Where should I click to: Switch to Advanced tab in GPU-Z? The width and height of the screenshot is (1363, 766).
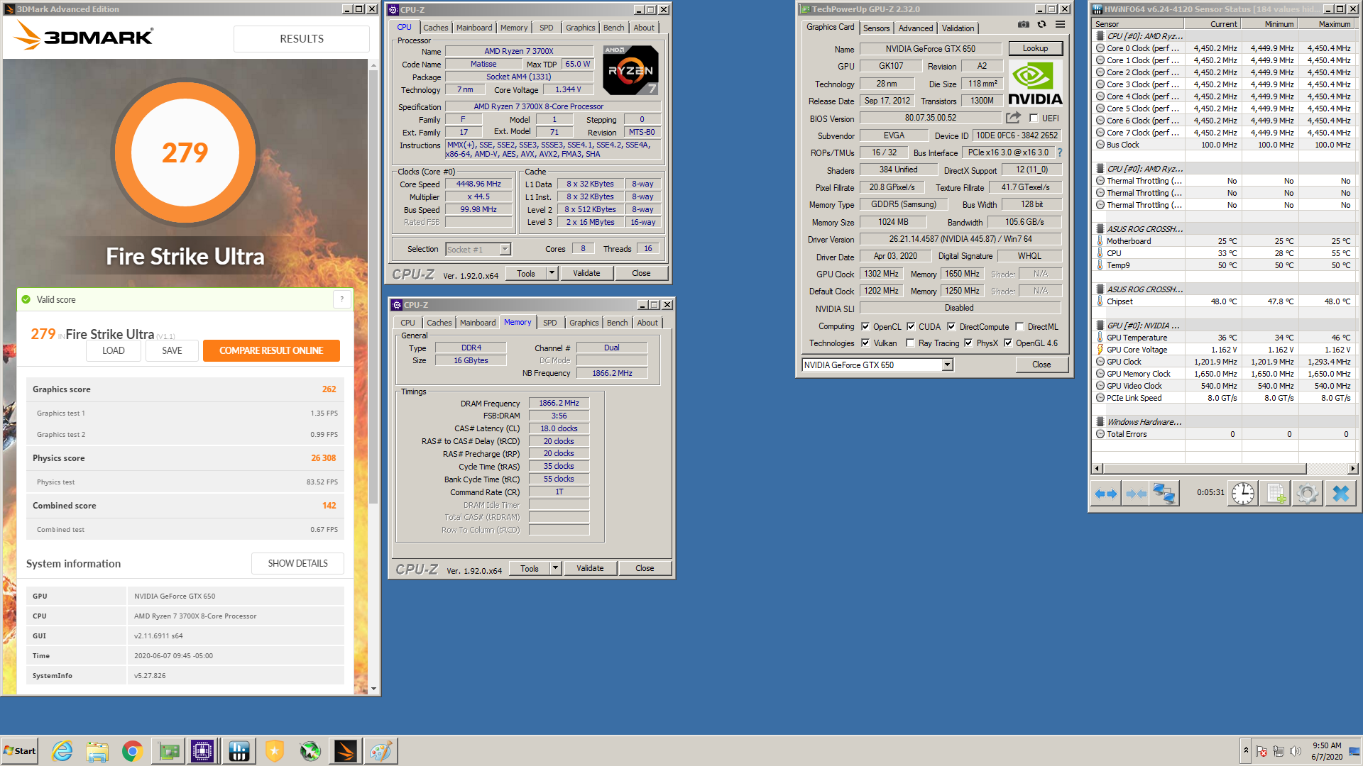coord(916,28)
